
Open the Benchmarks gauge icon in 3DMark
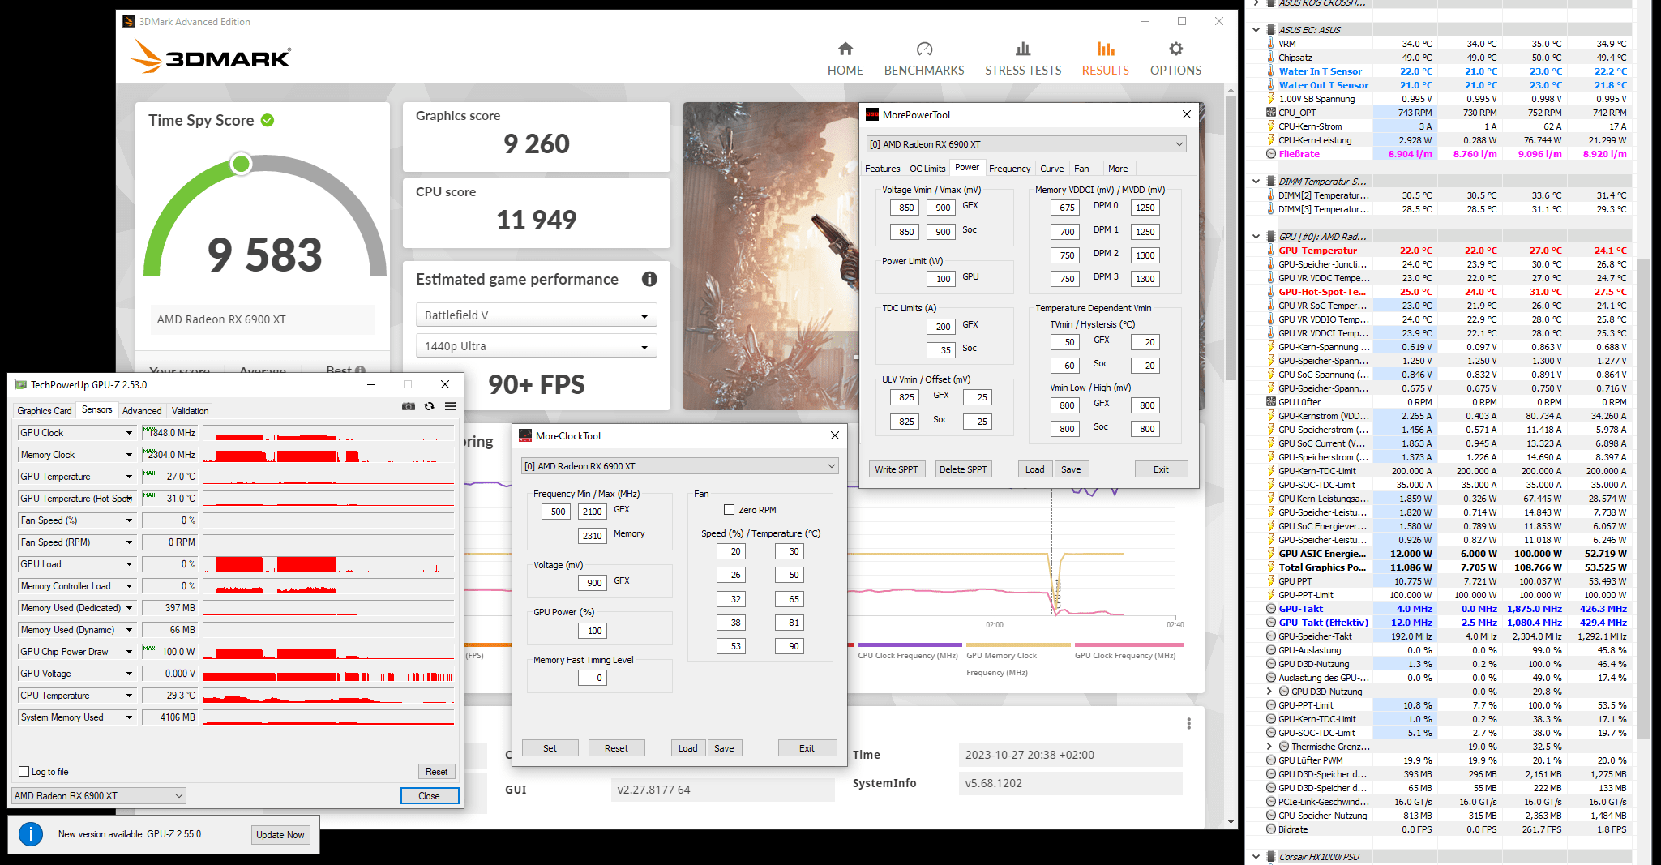click(924, 49)
